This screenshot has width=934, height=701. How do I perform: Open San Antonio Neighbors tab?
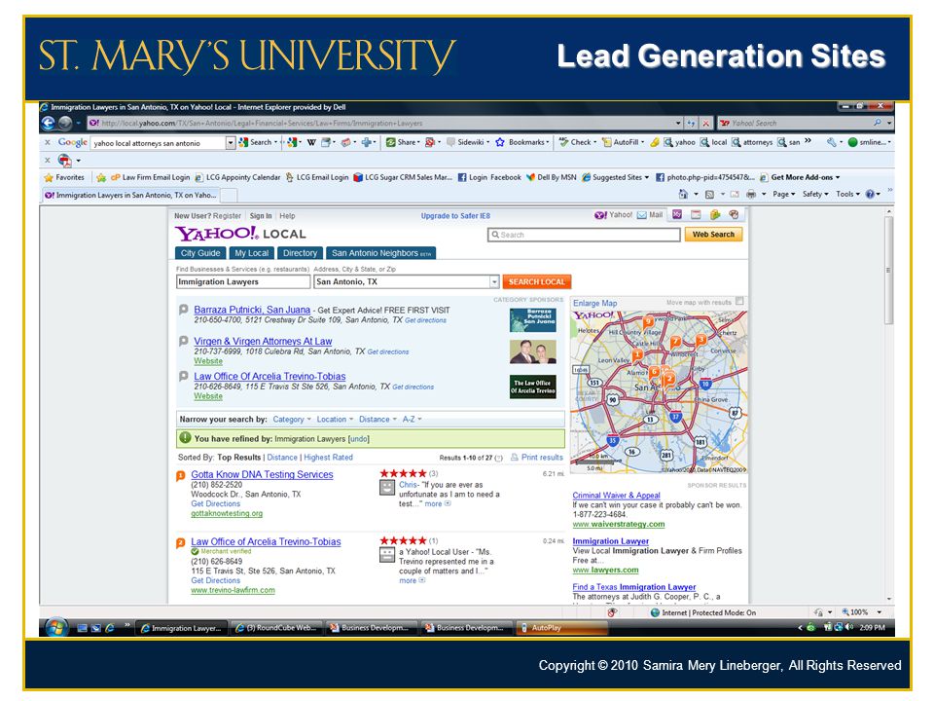380,253
